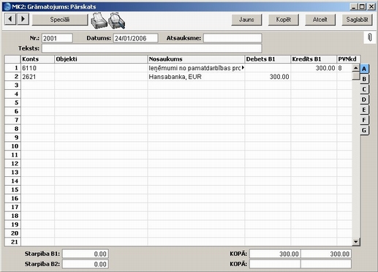Click the PVNkd column header
Screen dimensions: 378x272
(348, 59)
